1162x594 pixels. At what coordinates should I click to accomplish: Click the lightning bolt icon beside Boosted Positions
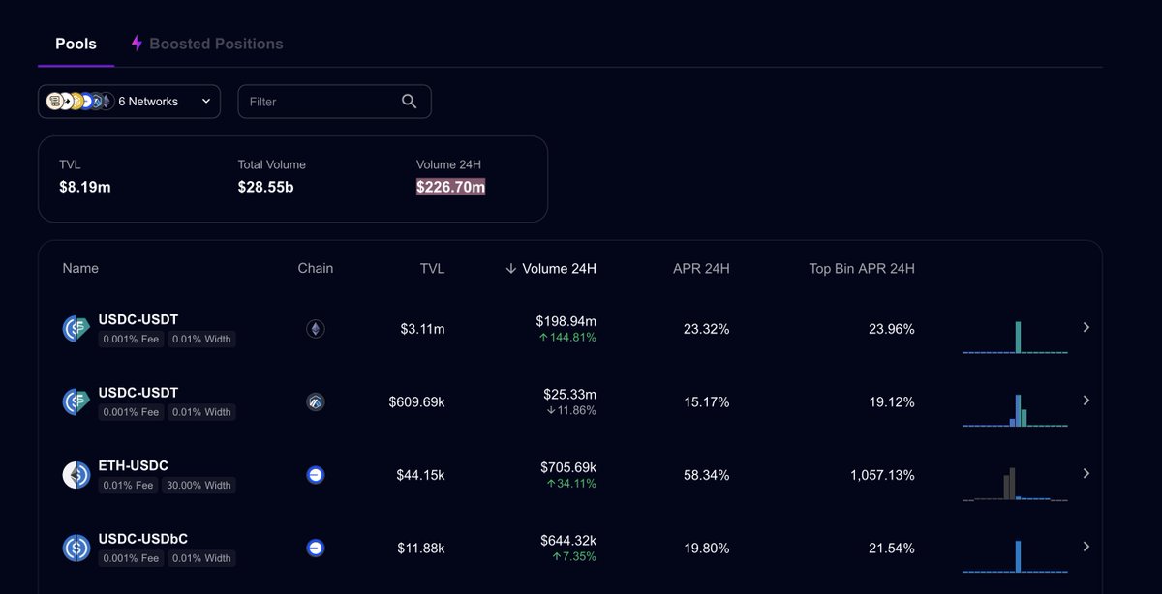pos(137,44)
